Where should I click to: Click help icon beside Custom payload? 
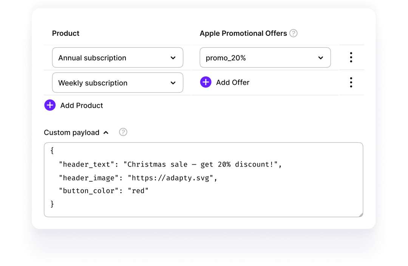[x=123, y=132]
